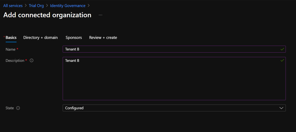Focus the Name text field
This screenshot has width=296, height=132.
171,49
